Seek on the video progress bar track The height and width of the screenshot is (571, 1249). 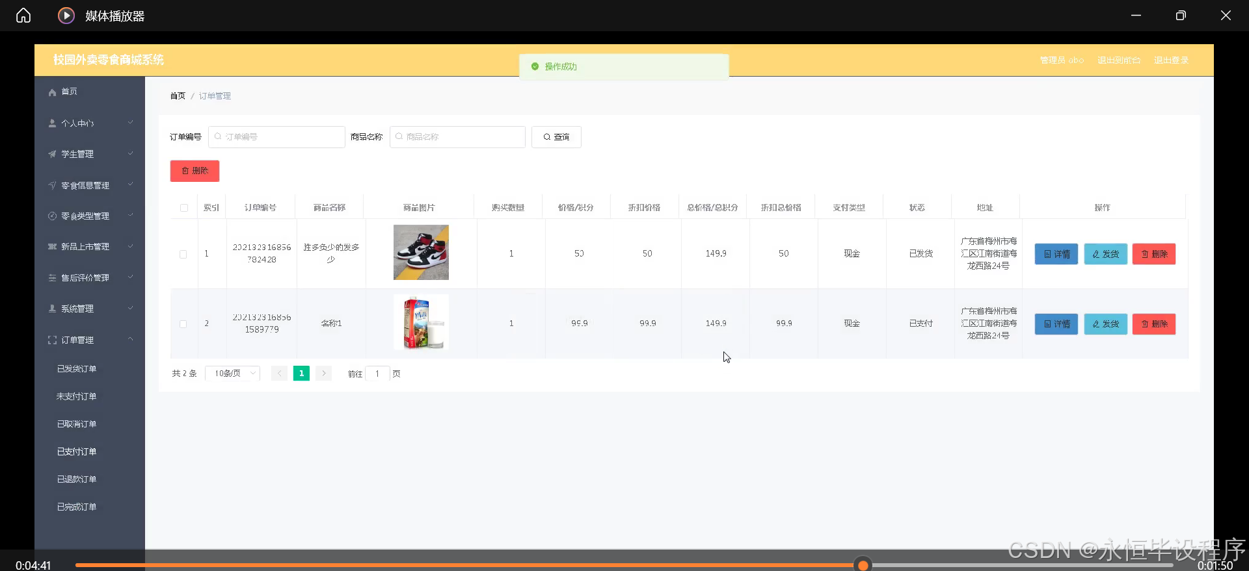624,565
